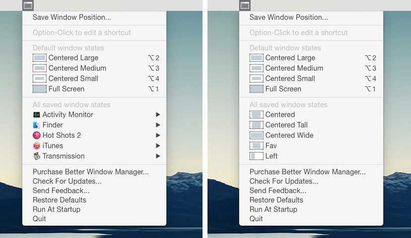Enable Run At Startup in the menu listing Fav
Viewport: 411px width, 238px height.
pyautogui.click(x=273, y=209)
